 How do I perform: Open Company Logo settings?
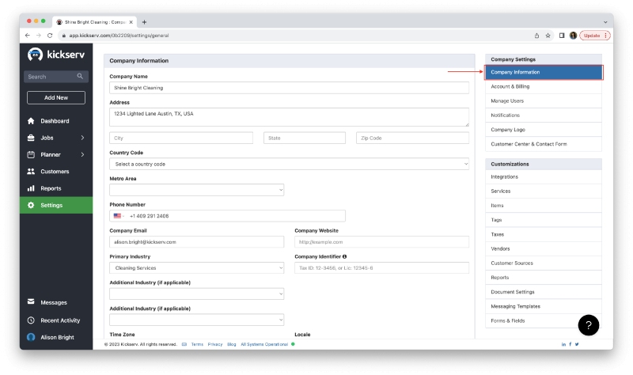tap(544, 130)
